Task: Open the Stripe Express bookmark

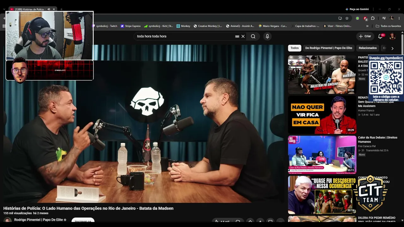Action: (131, 26)
